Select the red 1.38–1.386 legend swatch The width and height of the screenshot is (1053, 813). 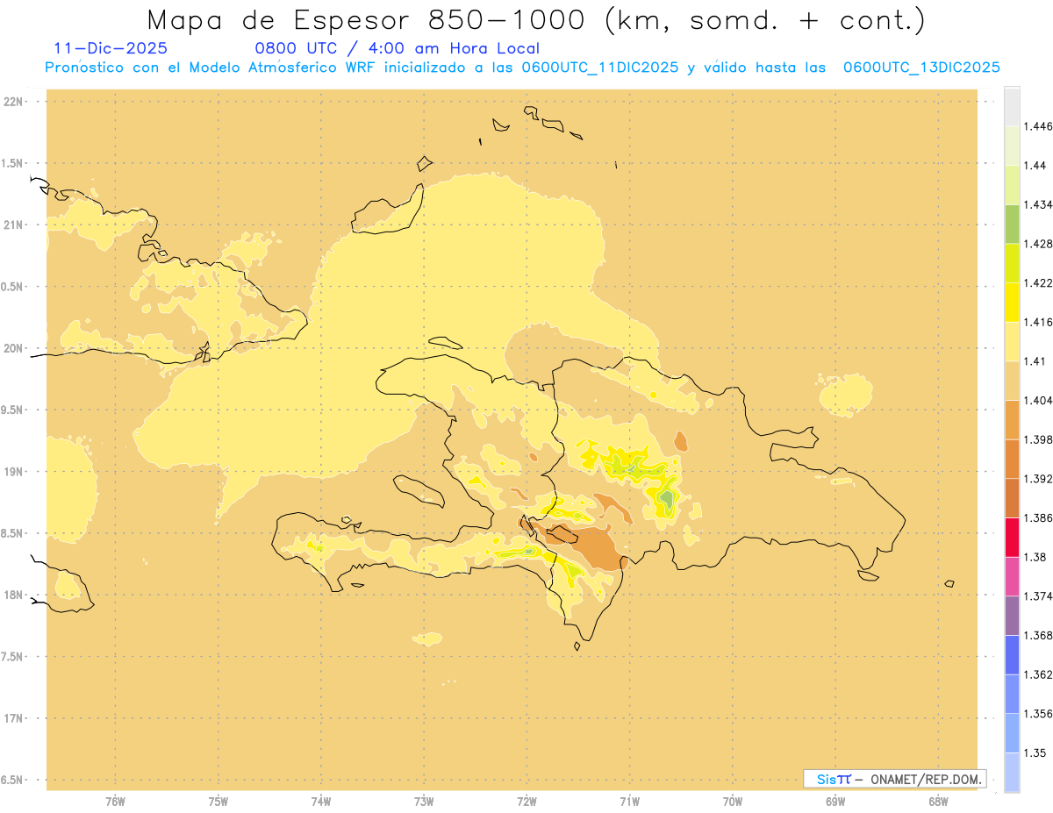(1012, 537)
